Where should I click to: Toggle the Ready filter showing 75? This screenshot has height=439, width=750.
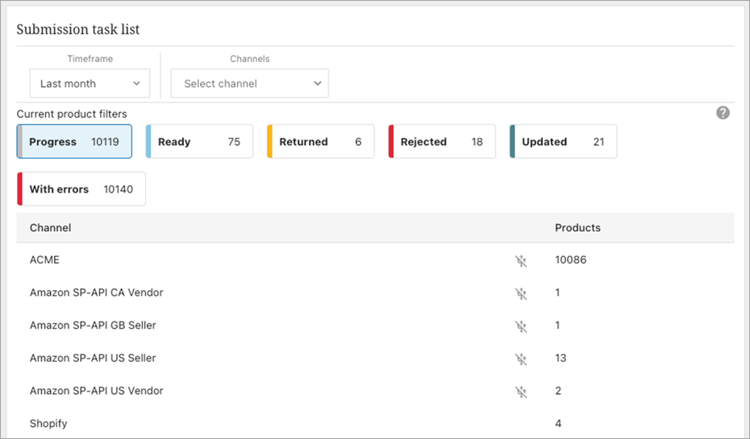tap(199, 142)
